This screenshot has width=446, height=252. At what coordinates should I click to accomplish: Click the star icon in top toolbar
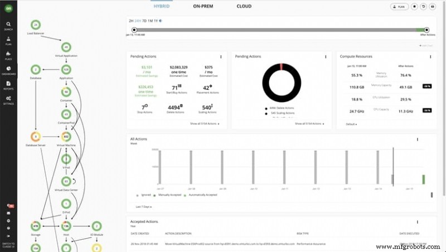point(414,7)
